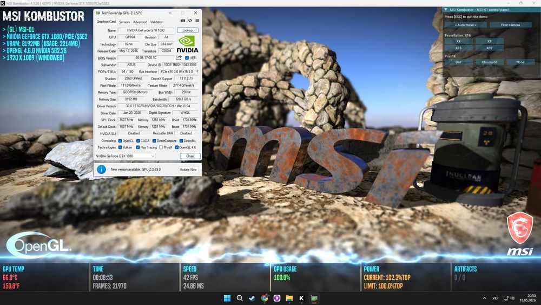Image resolution: width=541 pixels, height=305 pixels.
Task: Click the BIOS Version field
Action: (x=146, y=58)
